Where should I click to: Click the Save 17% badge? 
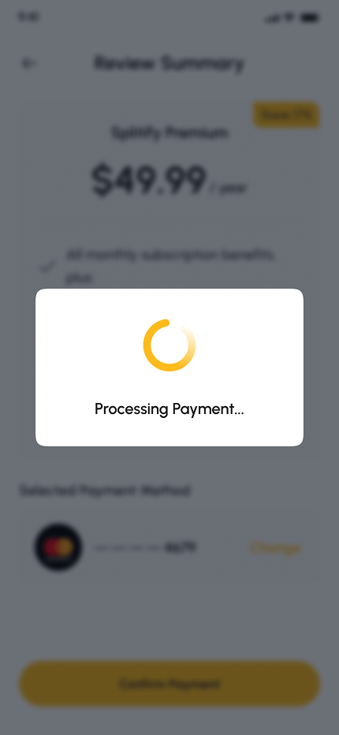[x=286, y=115]
